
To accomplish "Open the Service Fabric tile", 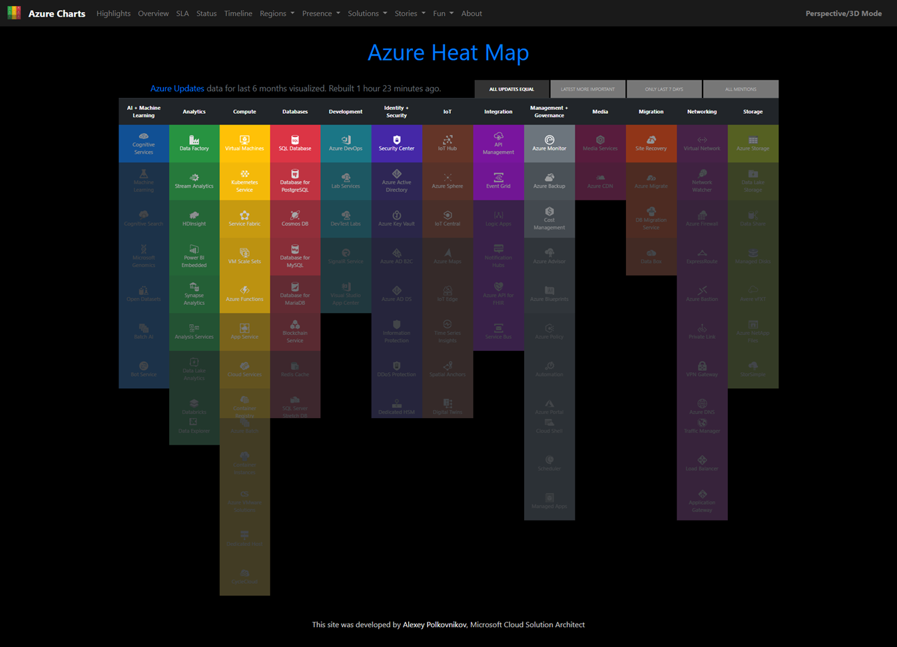I will pyautogui.click(x=244, y=219).
